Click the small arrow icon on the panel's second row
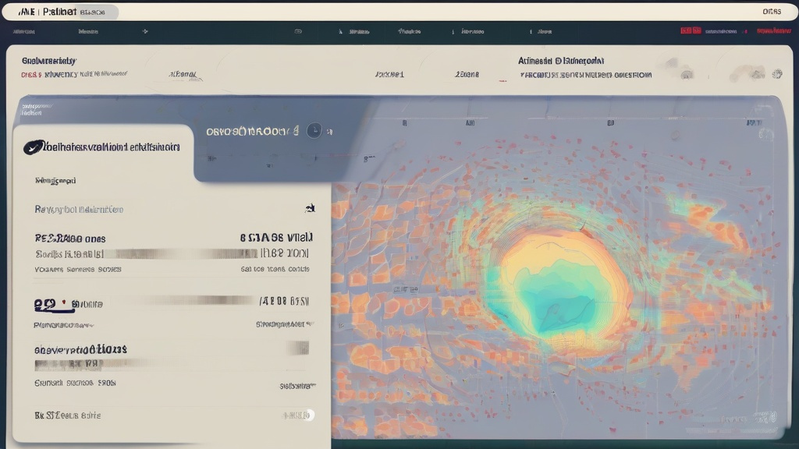799x449 pixels. [310, 208]
